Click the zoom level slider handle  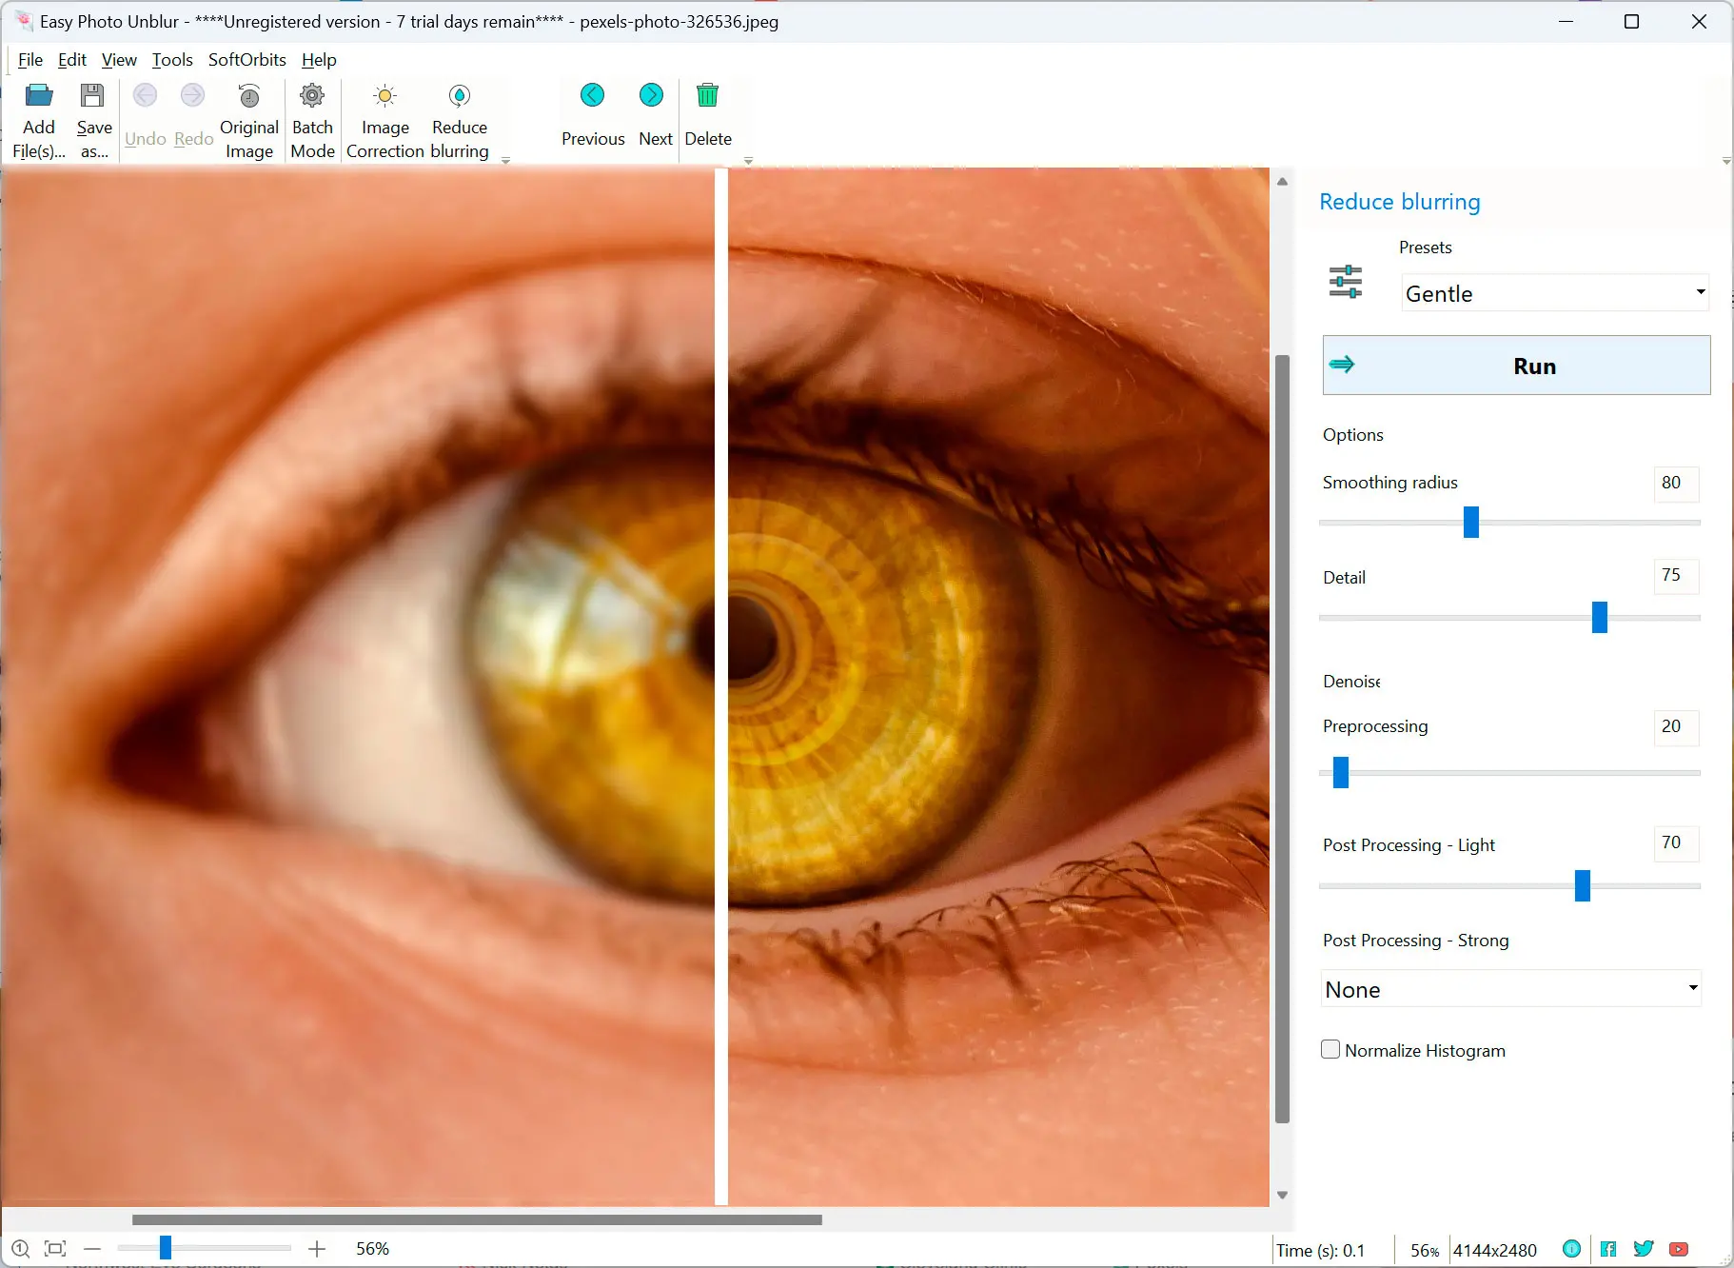[x=165, y=1248]
